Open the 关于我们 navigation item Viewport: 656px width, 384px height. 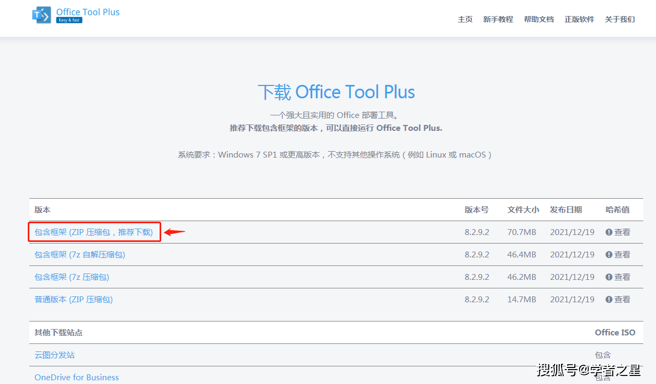click(x=620, y=19)
